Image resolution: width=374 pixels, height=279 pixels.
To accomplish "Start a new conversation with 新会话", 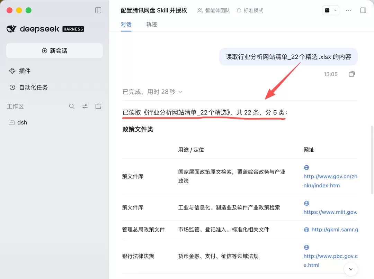I will coord(54,51).
